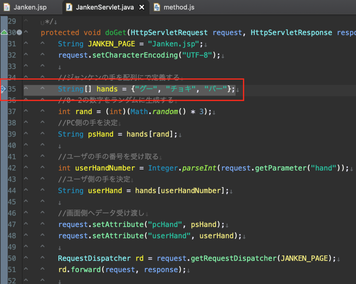Click the hands array variable on line 35
Viewport: 356px width, 284px height.
tap(107, 89)
